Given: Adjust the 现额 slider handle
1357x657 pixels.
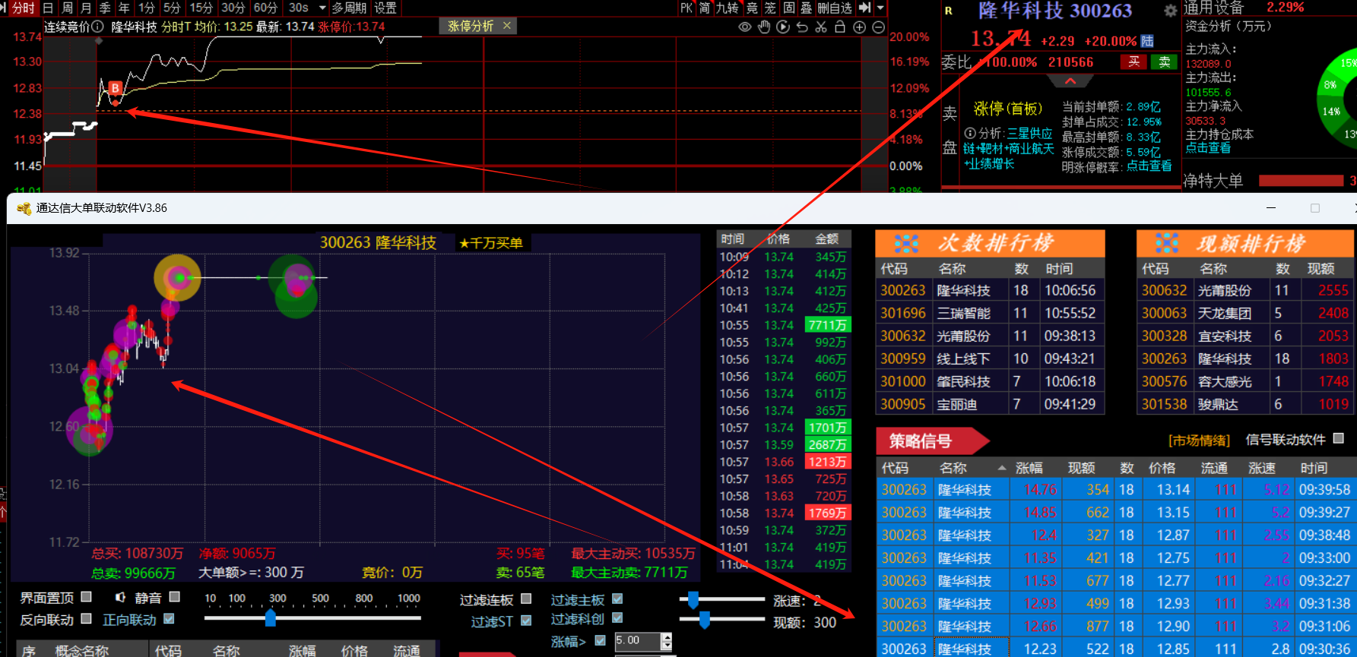Looking at the screenshot, I should pos(705,621).
